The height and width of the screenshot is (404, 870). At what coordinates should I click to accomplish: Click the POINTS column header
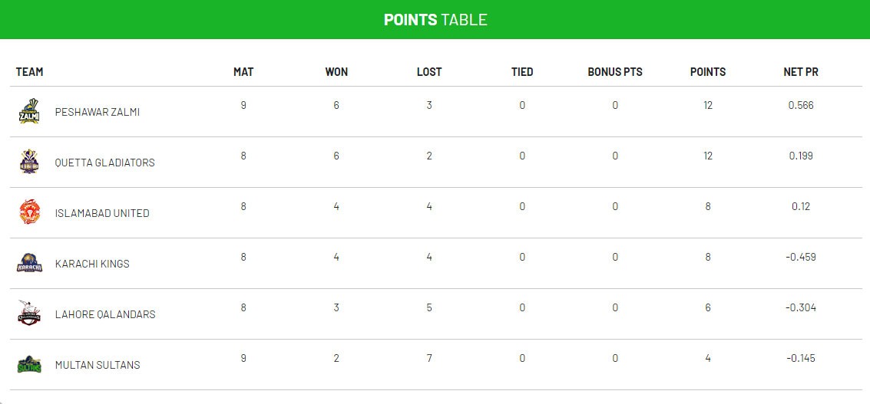pyautogui.click(x=708, y=72)
